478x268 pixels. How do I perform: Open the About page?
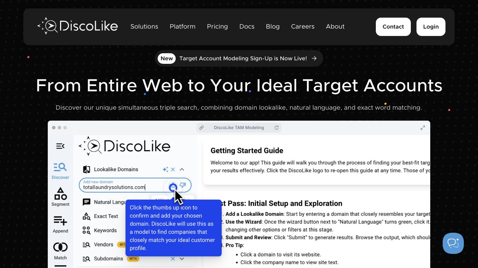335,26
